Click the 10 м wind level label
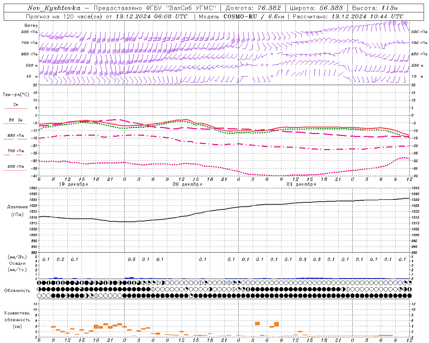The width and height of the screenshot is (429, 343). click(x=32, y=77)
